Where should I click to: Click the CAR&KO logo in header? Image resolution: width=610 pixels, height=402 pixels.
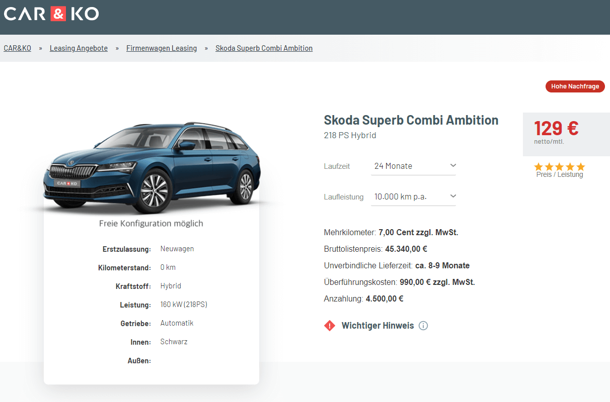click(51, 14)
